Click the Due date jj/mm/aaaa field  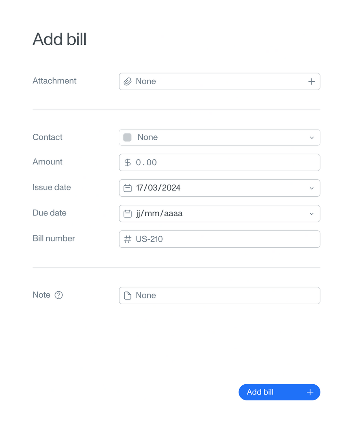196,213
